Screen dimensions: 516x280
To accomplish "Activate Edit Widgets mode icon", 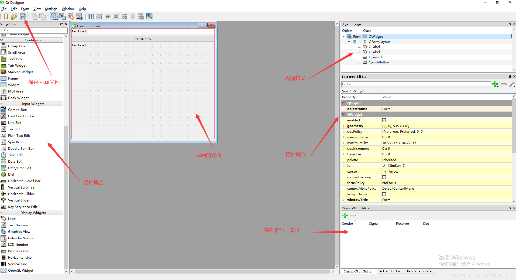I will tap(54, 16).
